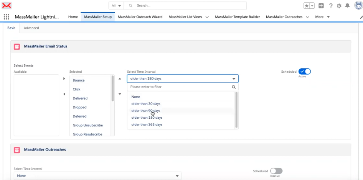Click the search magnifier in global search

pos(130,5)
